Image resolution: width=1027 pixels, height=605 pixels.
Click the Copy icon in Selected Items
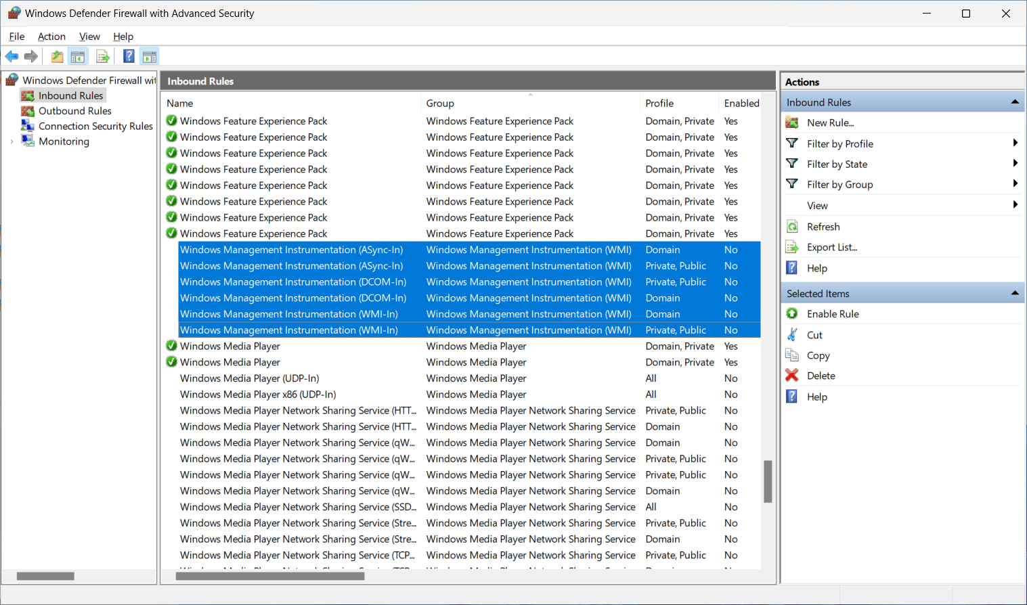tap(792, 355)
